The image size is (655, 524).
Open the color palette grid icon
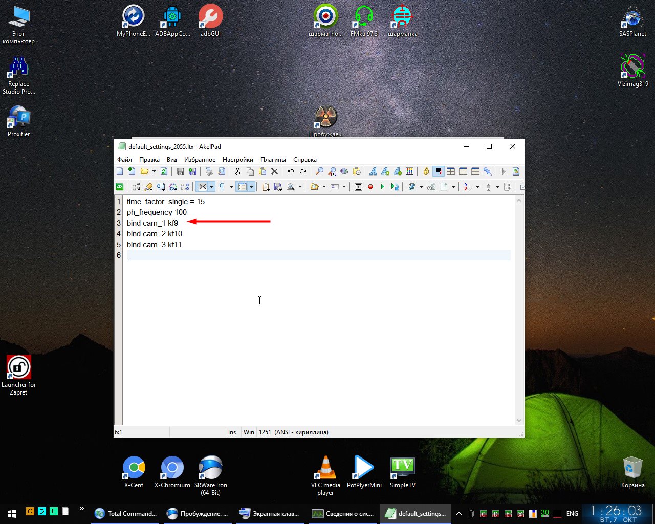click(409, 172)
